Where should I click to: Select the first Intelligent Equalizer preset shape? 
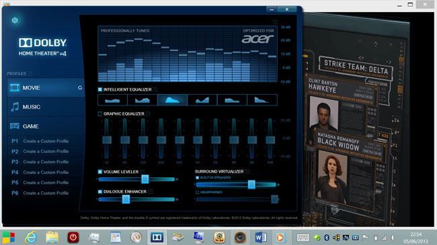[112, 99]
